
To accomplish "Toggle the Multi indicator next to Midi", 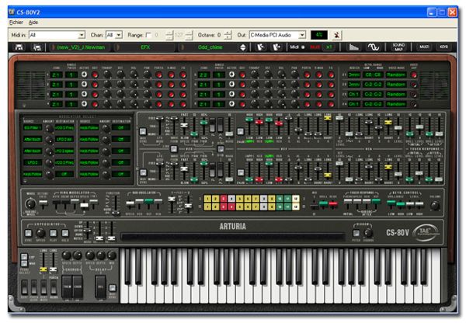I will (x=315, y=47).
